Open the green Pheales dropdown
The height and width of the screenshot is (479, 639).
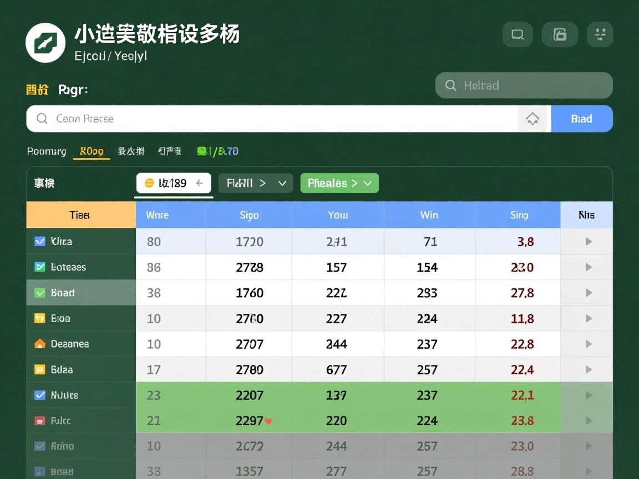[339, 183]
